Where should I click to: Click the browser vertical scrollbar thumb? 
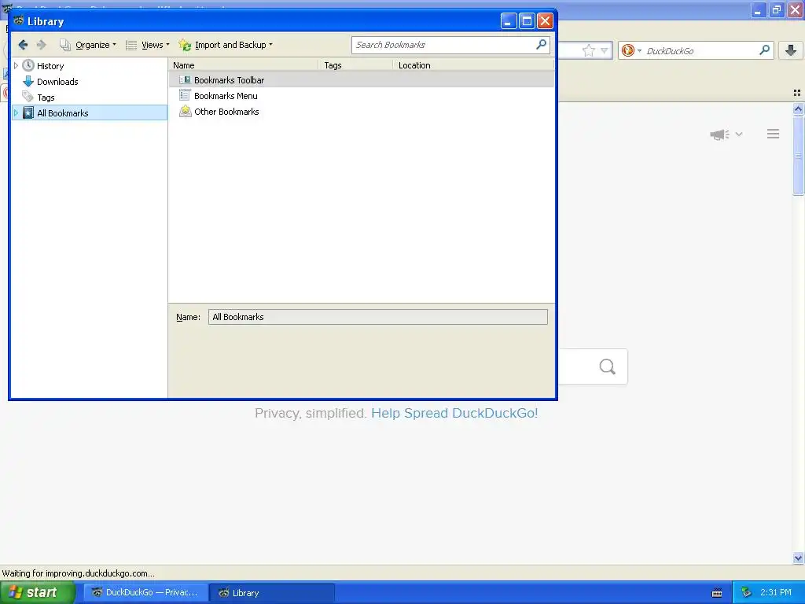coord(799,156)
